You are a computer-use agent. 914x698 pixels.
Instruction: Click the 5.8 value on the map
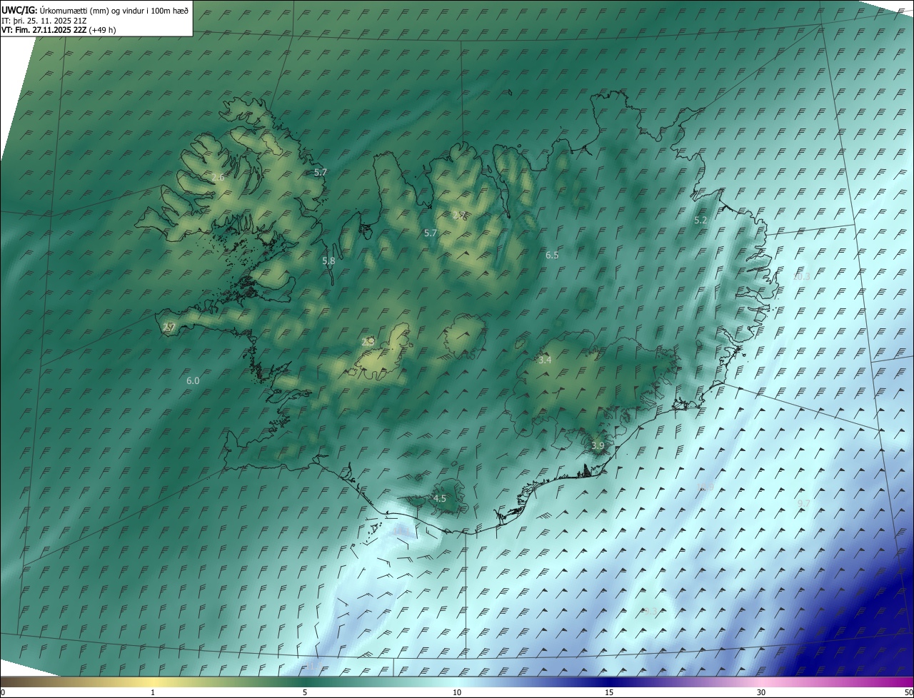tap(328, 261)
